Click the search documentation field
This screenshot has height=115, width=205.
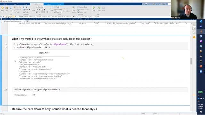click(169, 4)
